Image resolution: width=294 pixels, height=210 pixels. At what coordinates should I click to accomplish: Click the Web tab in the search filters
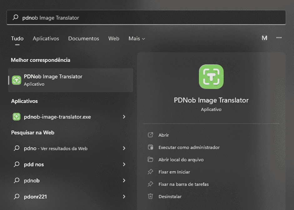click(x=114, y=38)
